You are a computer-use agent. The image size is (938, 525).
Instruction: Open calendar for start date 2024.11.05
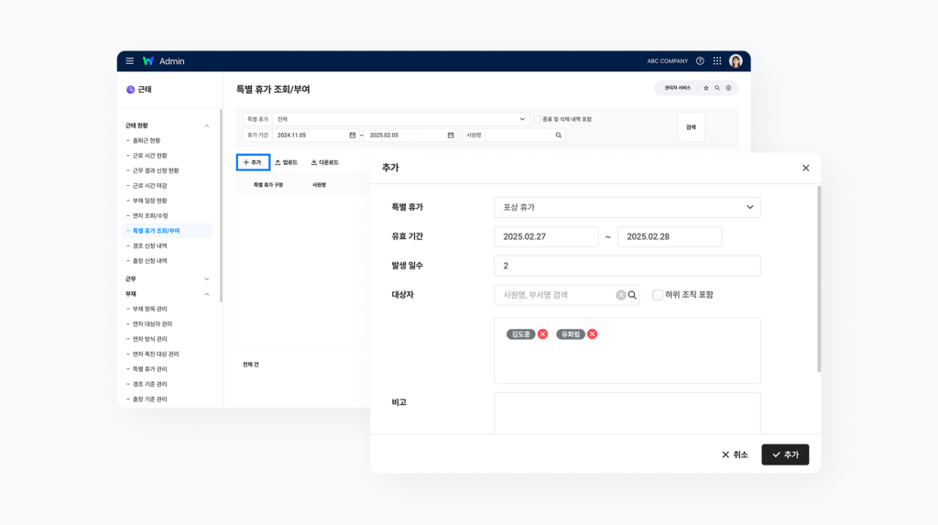click(x=353, y=136)
